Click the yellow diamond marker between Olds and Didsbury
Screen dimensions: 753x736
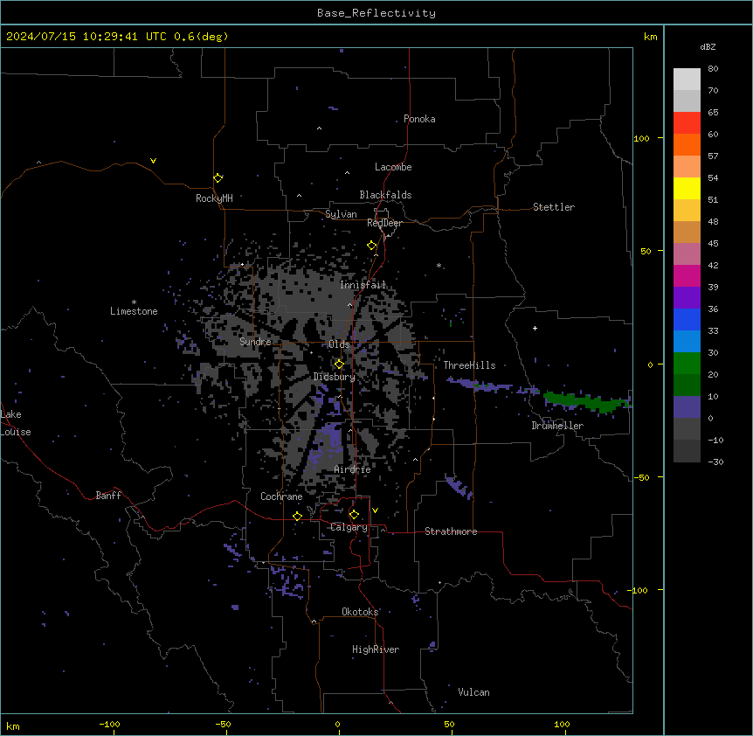(x=339, y=365)
